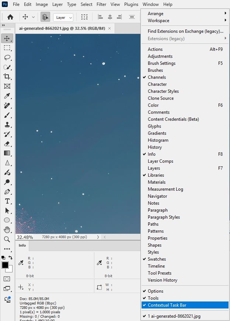This screenshot has width=230, height=321.
Task: Select the Zoom tool
Action: point(7,239)
